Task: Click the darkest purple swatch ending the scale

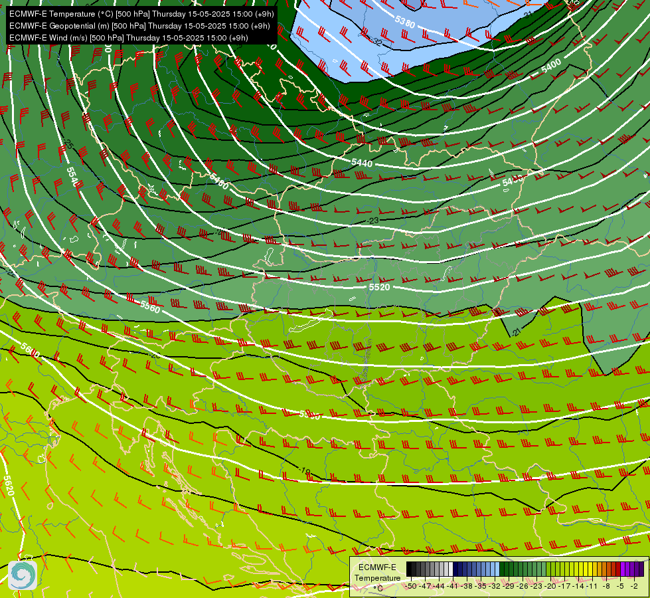Action: click(642, 569)
